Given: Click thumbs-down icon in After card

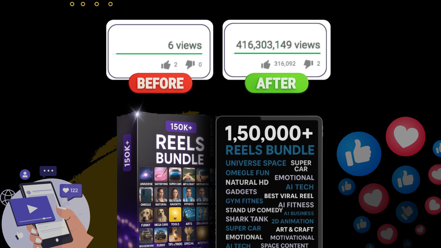Looking at the screenshot, I should pos(308,64).
